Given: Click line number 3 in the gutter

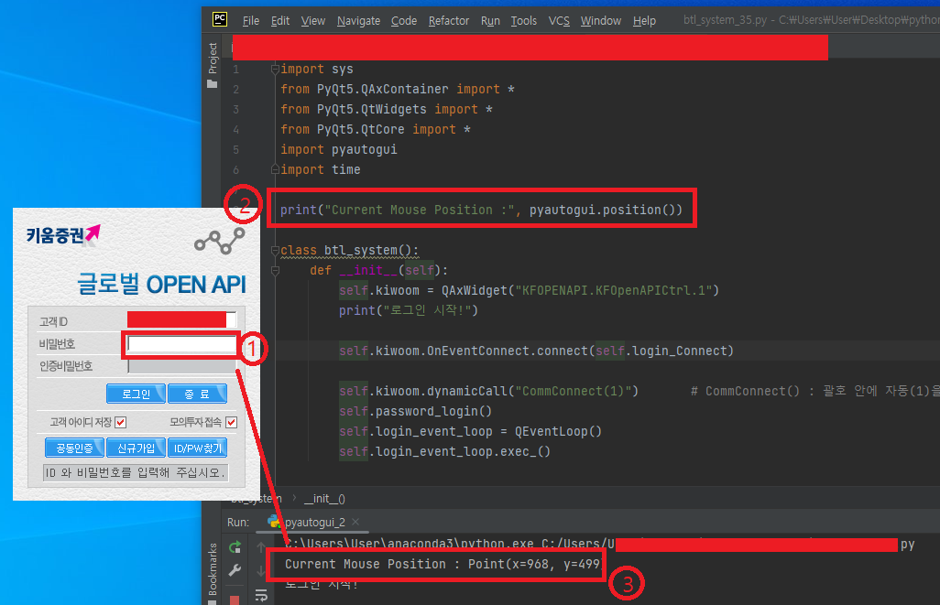Looking at the screenshot, I should [x=235, y=109].
